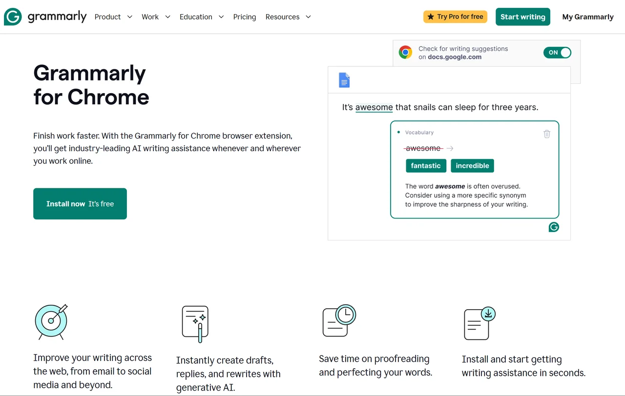Expand the Resources menu chevron
625x396 pixels.
pyautogui.click(x=308, y=17)
